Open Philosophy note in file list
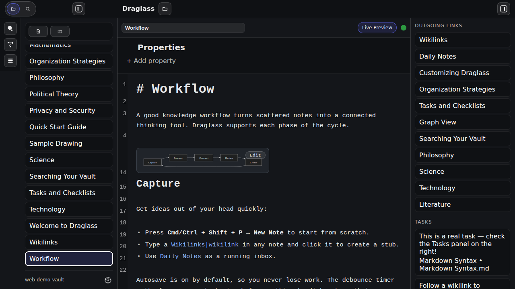Image resolution: width=515 pixels, height=289 pixels. 69,77
